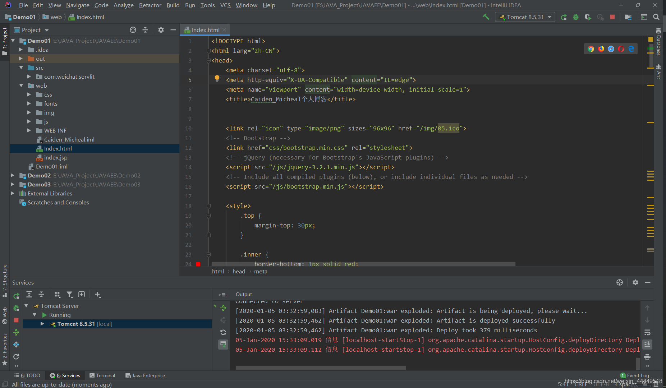Image resolution: width=666 pixels, height=388 pixels.
Task: Click head in the breadcrumb bar
Action: click(x=239, y=271)
